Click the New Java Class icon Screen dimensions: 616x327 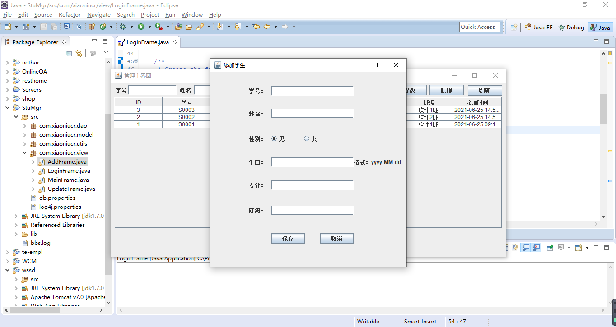pyautogui.click(x=103, y=27)
